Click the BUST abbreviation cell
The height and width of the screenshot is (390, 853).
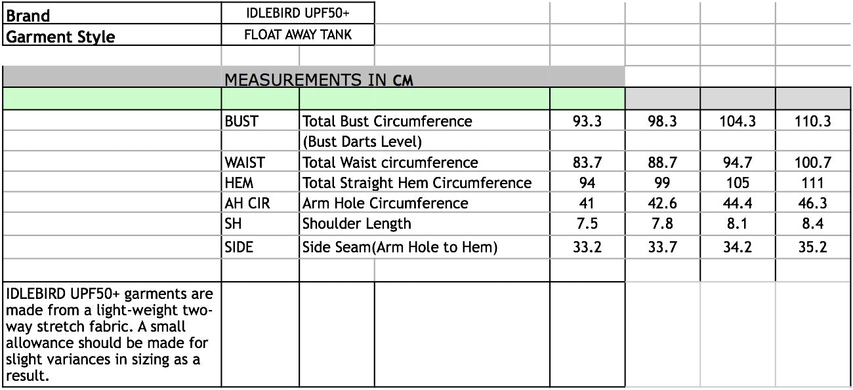click(260, 121)
